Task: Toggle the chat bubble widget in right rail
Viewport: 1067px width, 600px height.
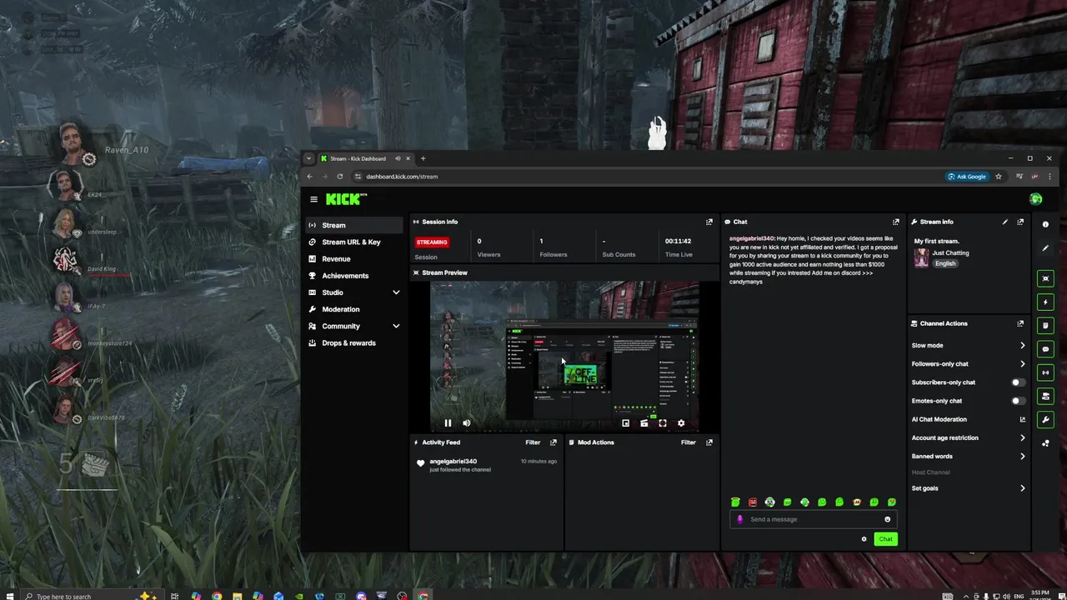Action: (1045, 349)
